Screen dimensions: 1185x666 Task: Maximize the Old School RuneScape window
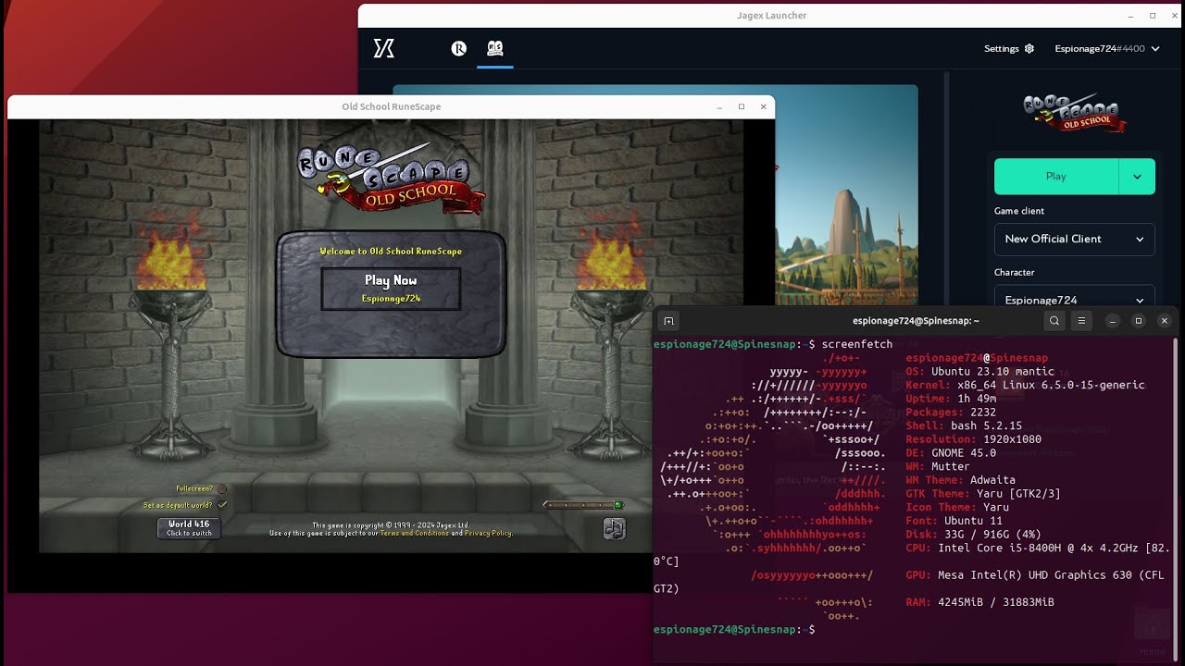[x=742, y=106]
